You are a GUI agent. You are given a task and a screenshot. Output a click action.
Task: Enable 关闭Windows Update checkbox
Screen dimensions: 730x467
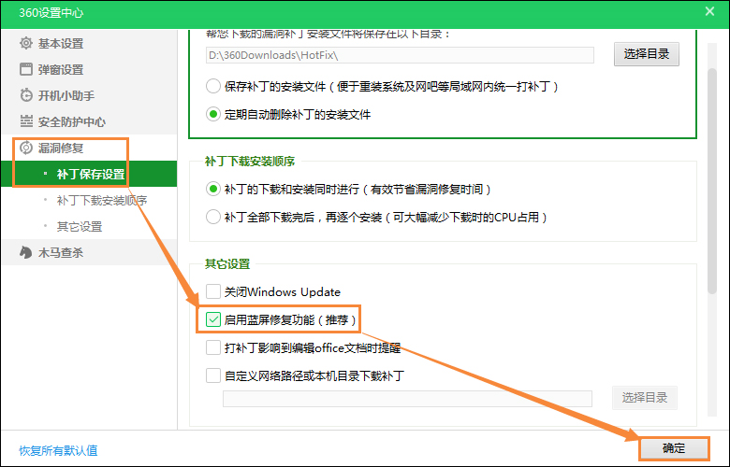(213, 291)
